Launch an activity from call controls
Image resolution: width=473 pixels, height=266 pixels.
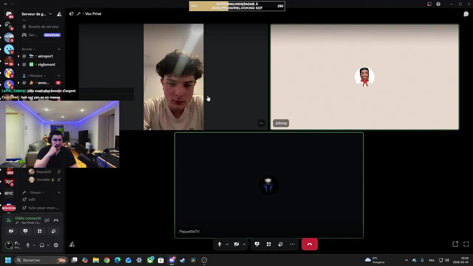(269, 244)
